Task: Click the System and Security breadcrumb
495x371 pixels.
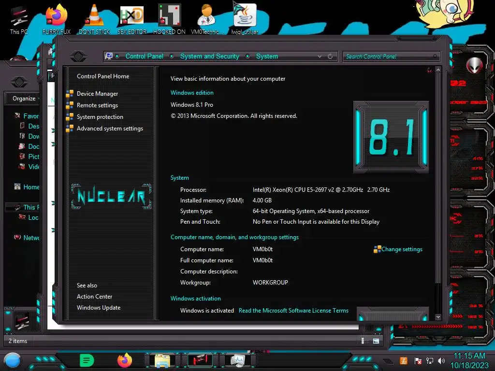Action: pos(210,57)
